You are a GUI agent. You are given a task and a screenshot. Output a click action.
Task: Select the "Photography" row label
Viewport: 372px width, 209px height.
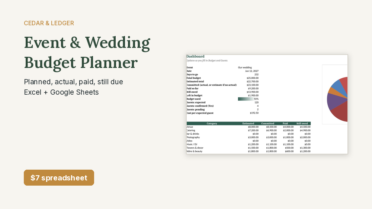pyautogui.click(x=193, y=137)
